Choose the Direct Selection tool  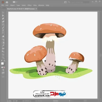3,16
